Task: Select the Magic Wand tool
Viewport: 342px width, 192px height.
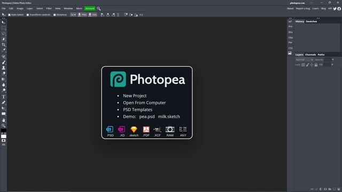Action: click(x=4, y=39)
